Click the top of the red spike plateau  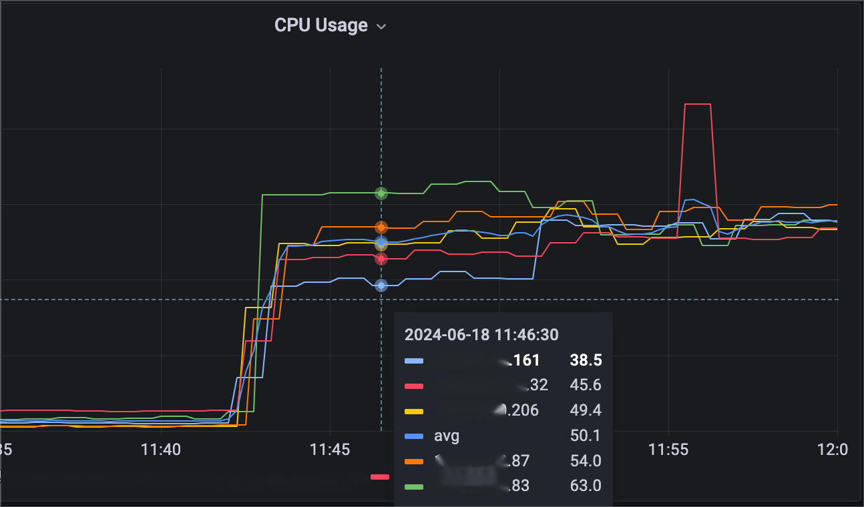pos(697,105)
